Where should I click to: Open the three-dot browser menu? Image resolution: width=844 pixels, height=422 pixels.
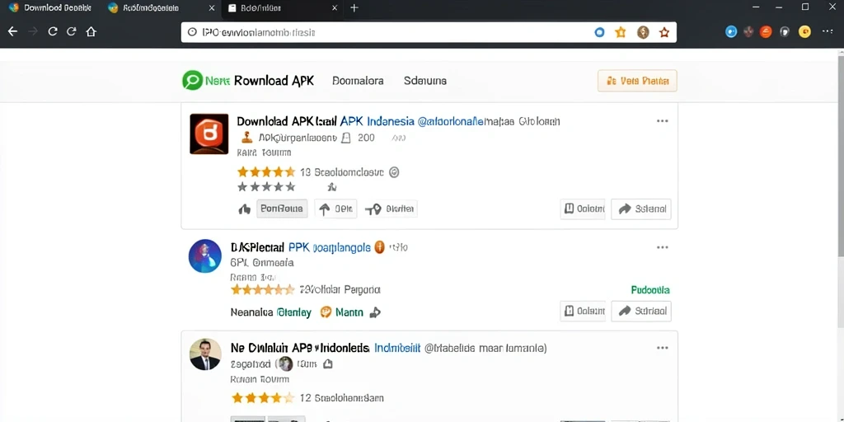point(828,32)
